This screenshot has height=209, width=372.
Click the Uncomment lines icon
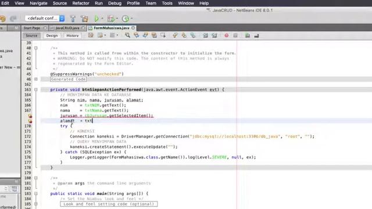256,36
